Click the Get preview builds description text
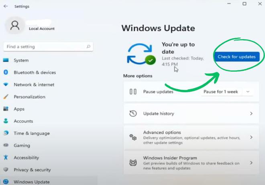265x185 pixels. [191, 166]
